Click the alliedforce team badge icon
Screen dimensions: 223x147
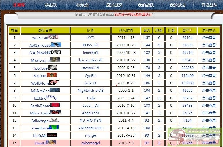54,127
